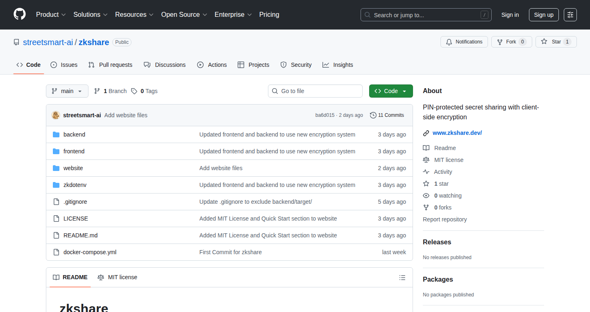Open the Releases heading link

click(437, 242)
